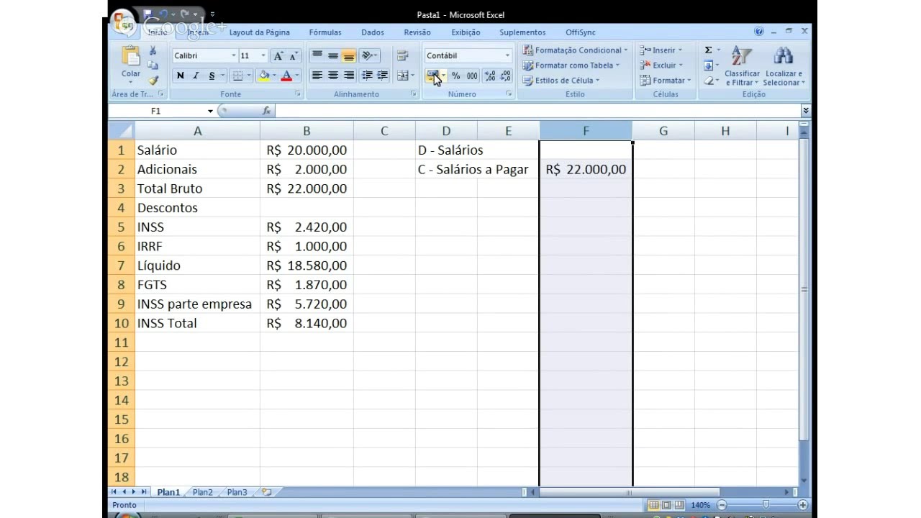This screenshot has height=518, width=921.
Task: Switch to Plan3 worksheet
Action: (x=237, y=492)
